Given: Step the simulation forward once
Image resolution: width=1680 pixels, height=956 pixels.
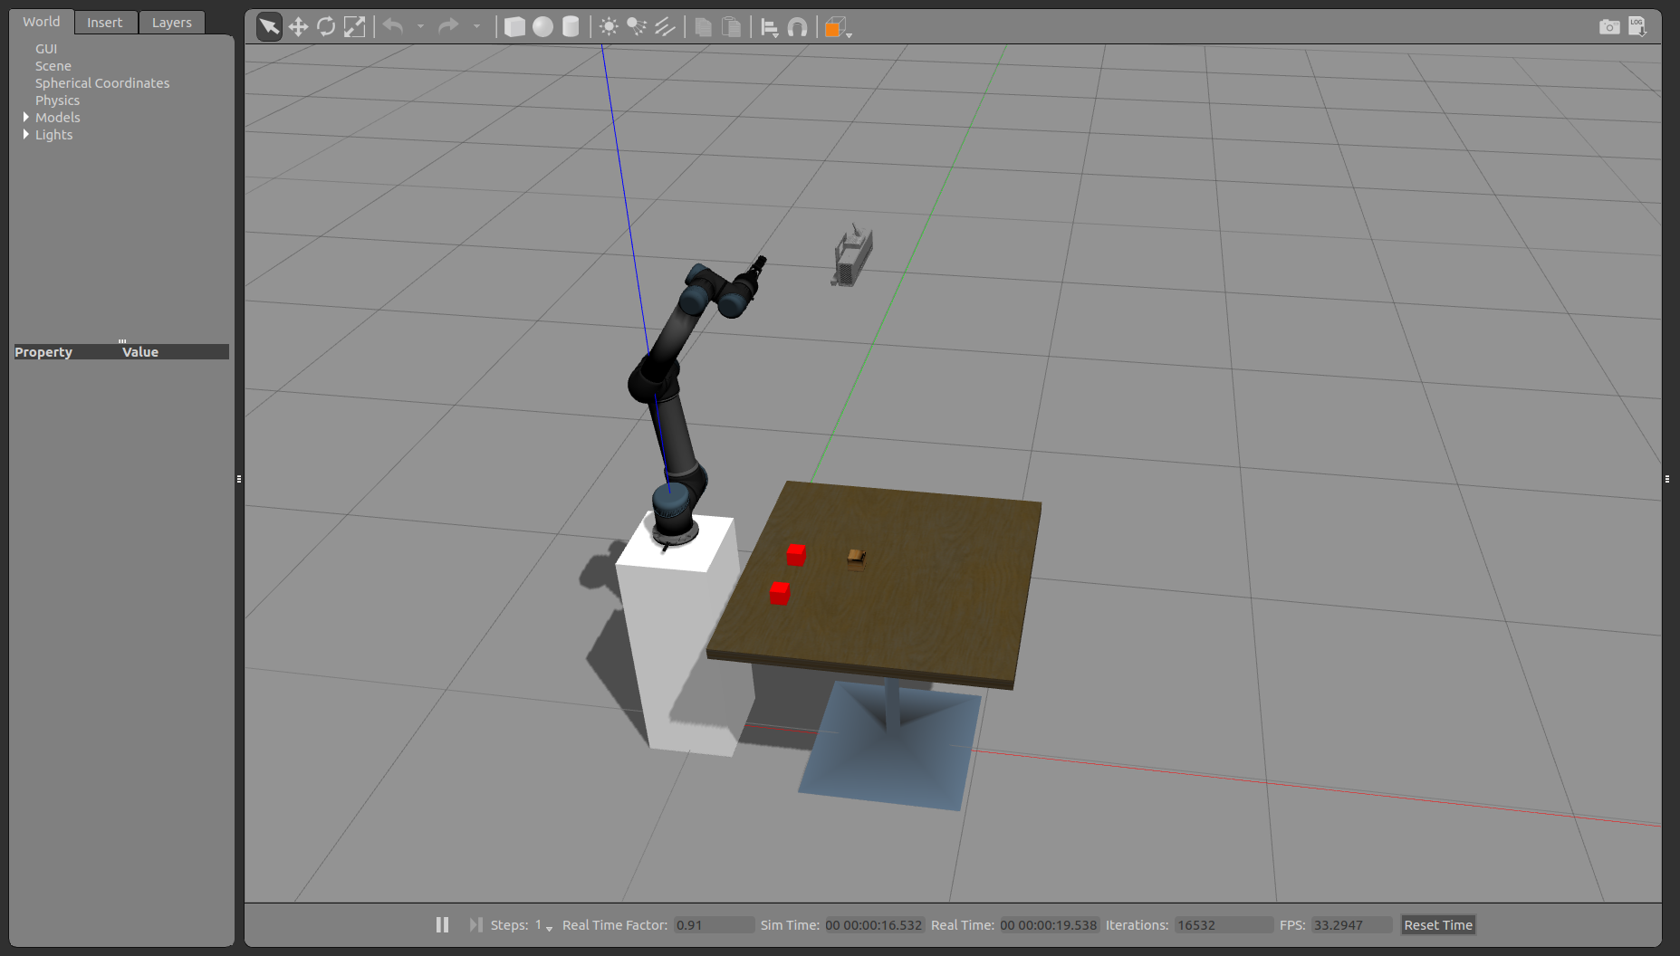Looking at the screenshot, I should 475,924.
